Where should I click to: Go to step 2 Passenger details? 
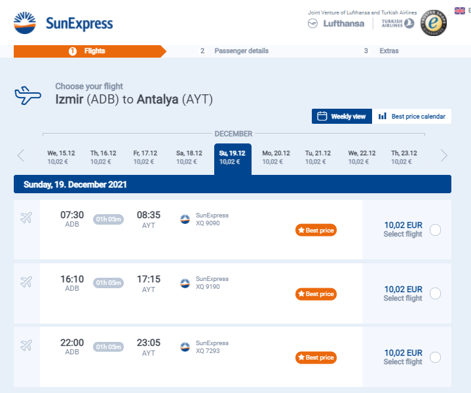tap(235, 51)
